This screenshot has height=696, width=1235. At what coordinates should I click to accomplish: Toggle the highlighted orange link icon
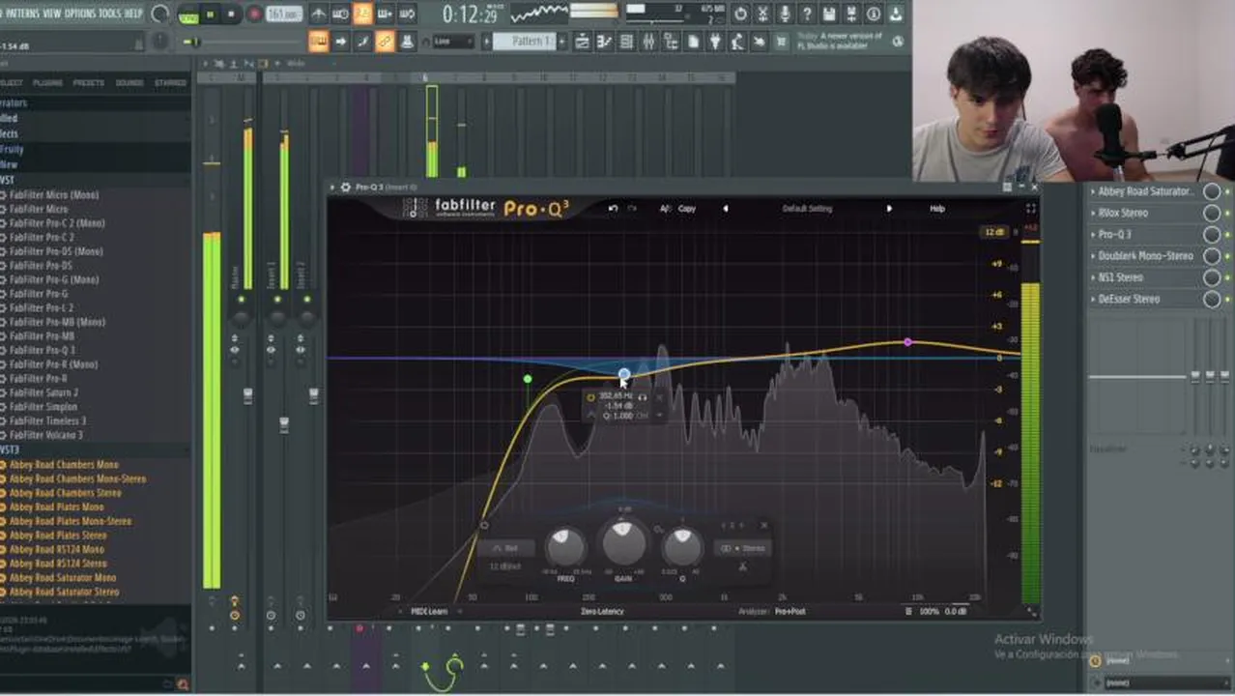(x=385, y=42)
